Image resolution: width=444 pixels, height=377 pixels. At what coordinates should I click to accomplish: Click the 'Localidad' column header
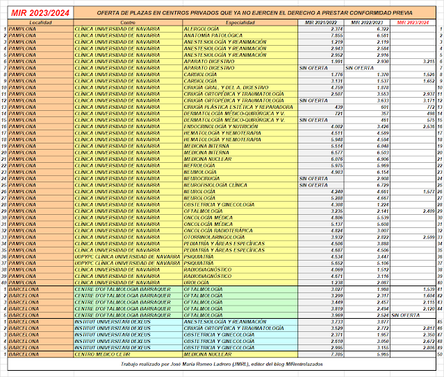(x=40, y=23)
